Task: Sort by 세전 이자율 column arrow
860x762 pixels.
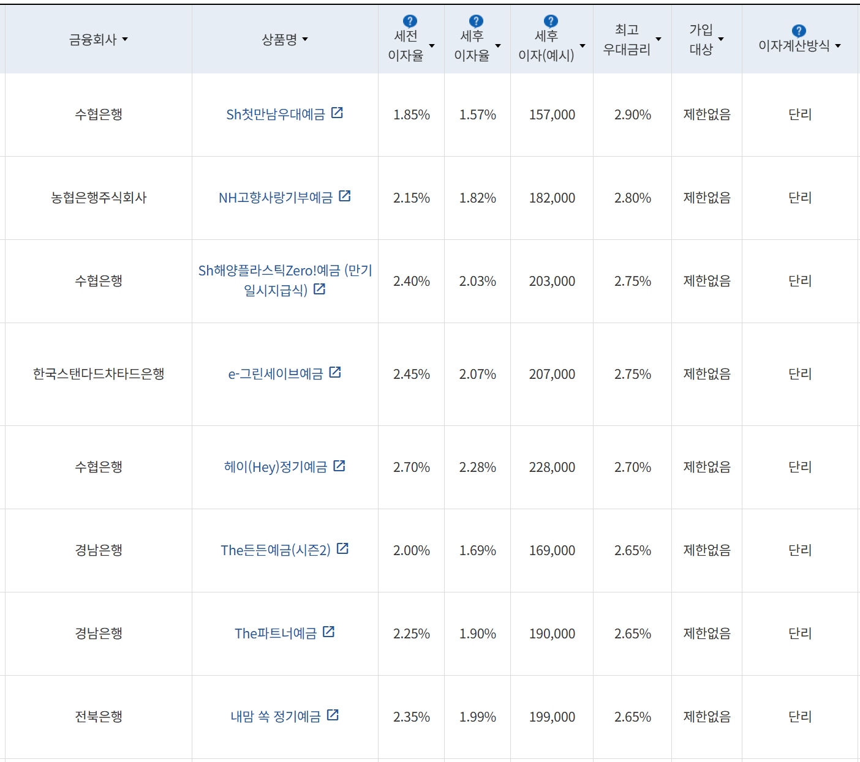Action: click(x=432, y=47)
